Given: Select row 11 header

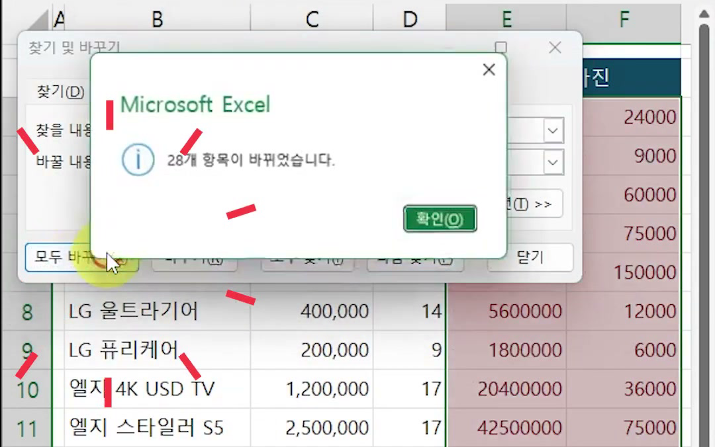Looking at the screenshot, I should 27,428.
